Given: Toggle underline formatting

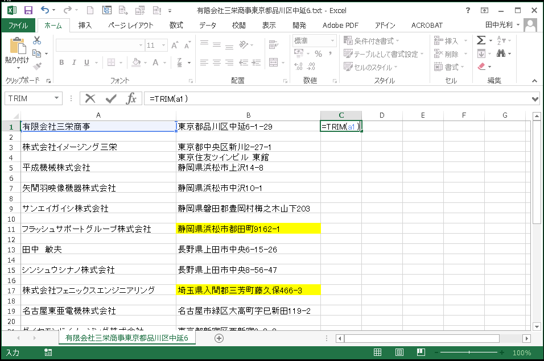Looking at the screenshot, I should pos(86,63).
